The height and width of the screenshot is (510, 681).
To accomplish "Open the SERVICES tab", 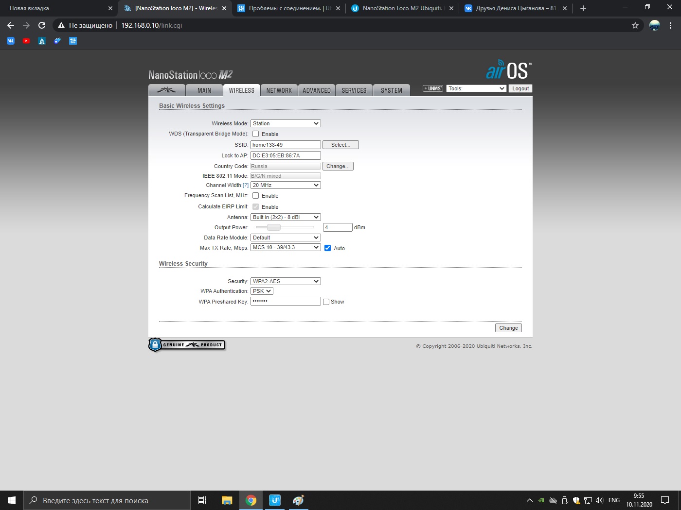I will 354,90.
